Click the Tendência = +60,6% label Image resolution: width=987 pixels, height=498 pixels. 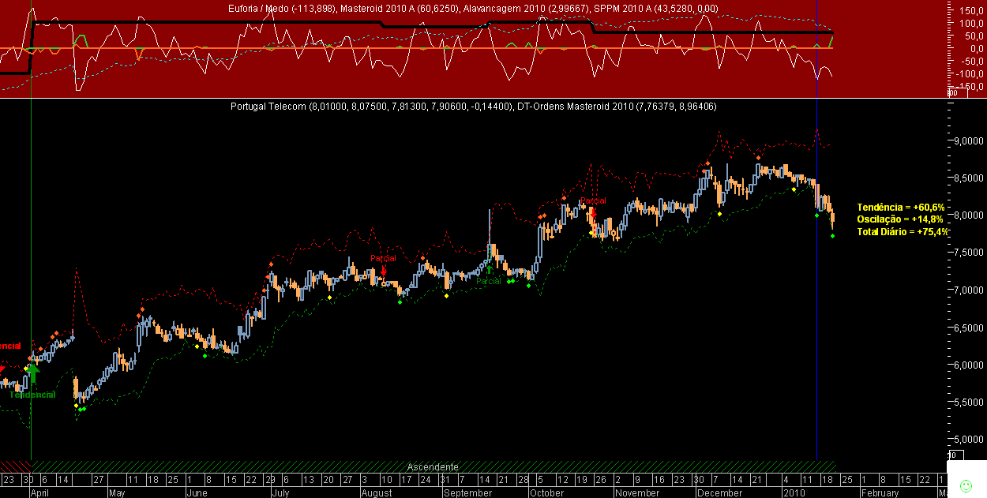click(901, 207)
